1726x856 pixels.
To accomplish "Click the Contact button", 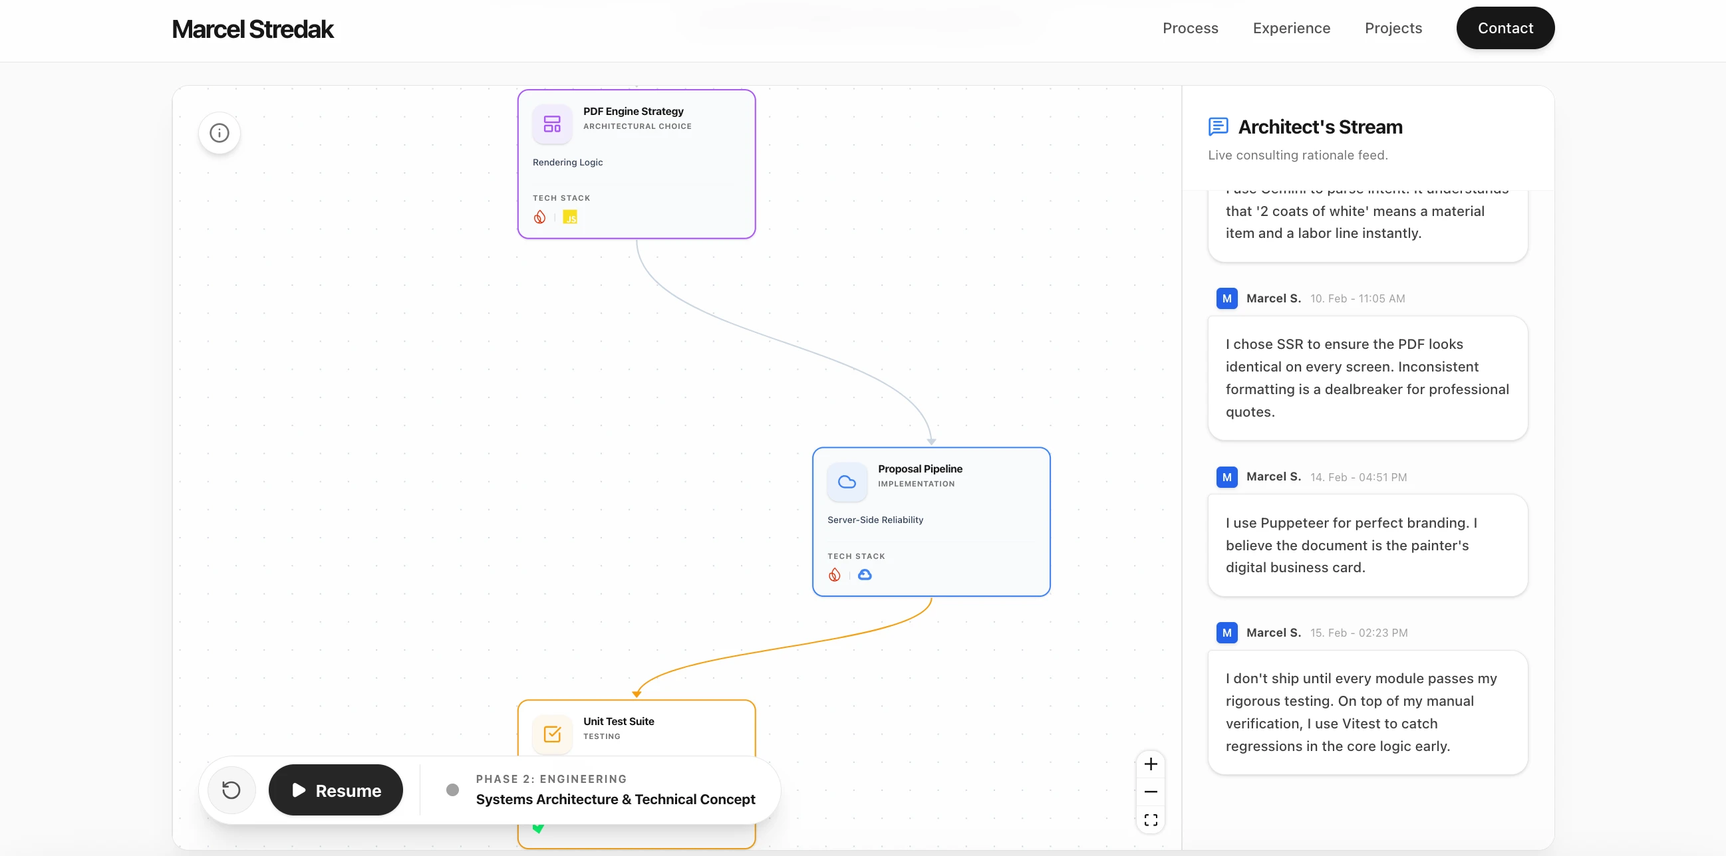I will (1505, 28).
